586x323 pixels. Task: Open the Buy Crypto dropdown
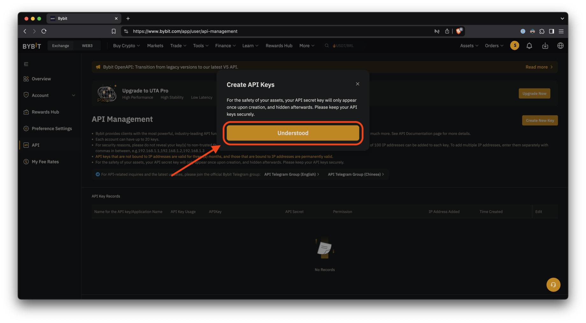coord(126,46)
